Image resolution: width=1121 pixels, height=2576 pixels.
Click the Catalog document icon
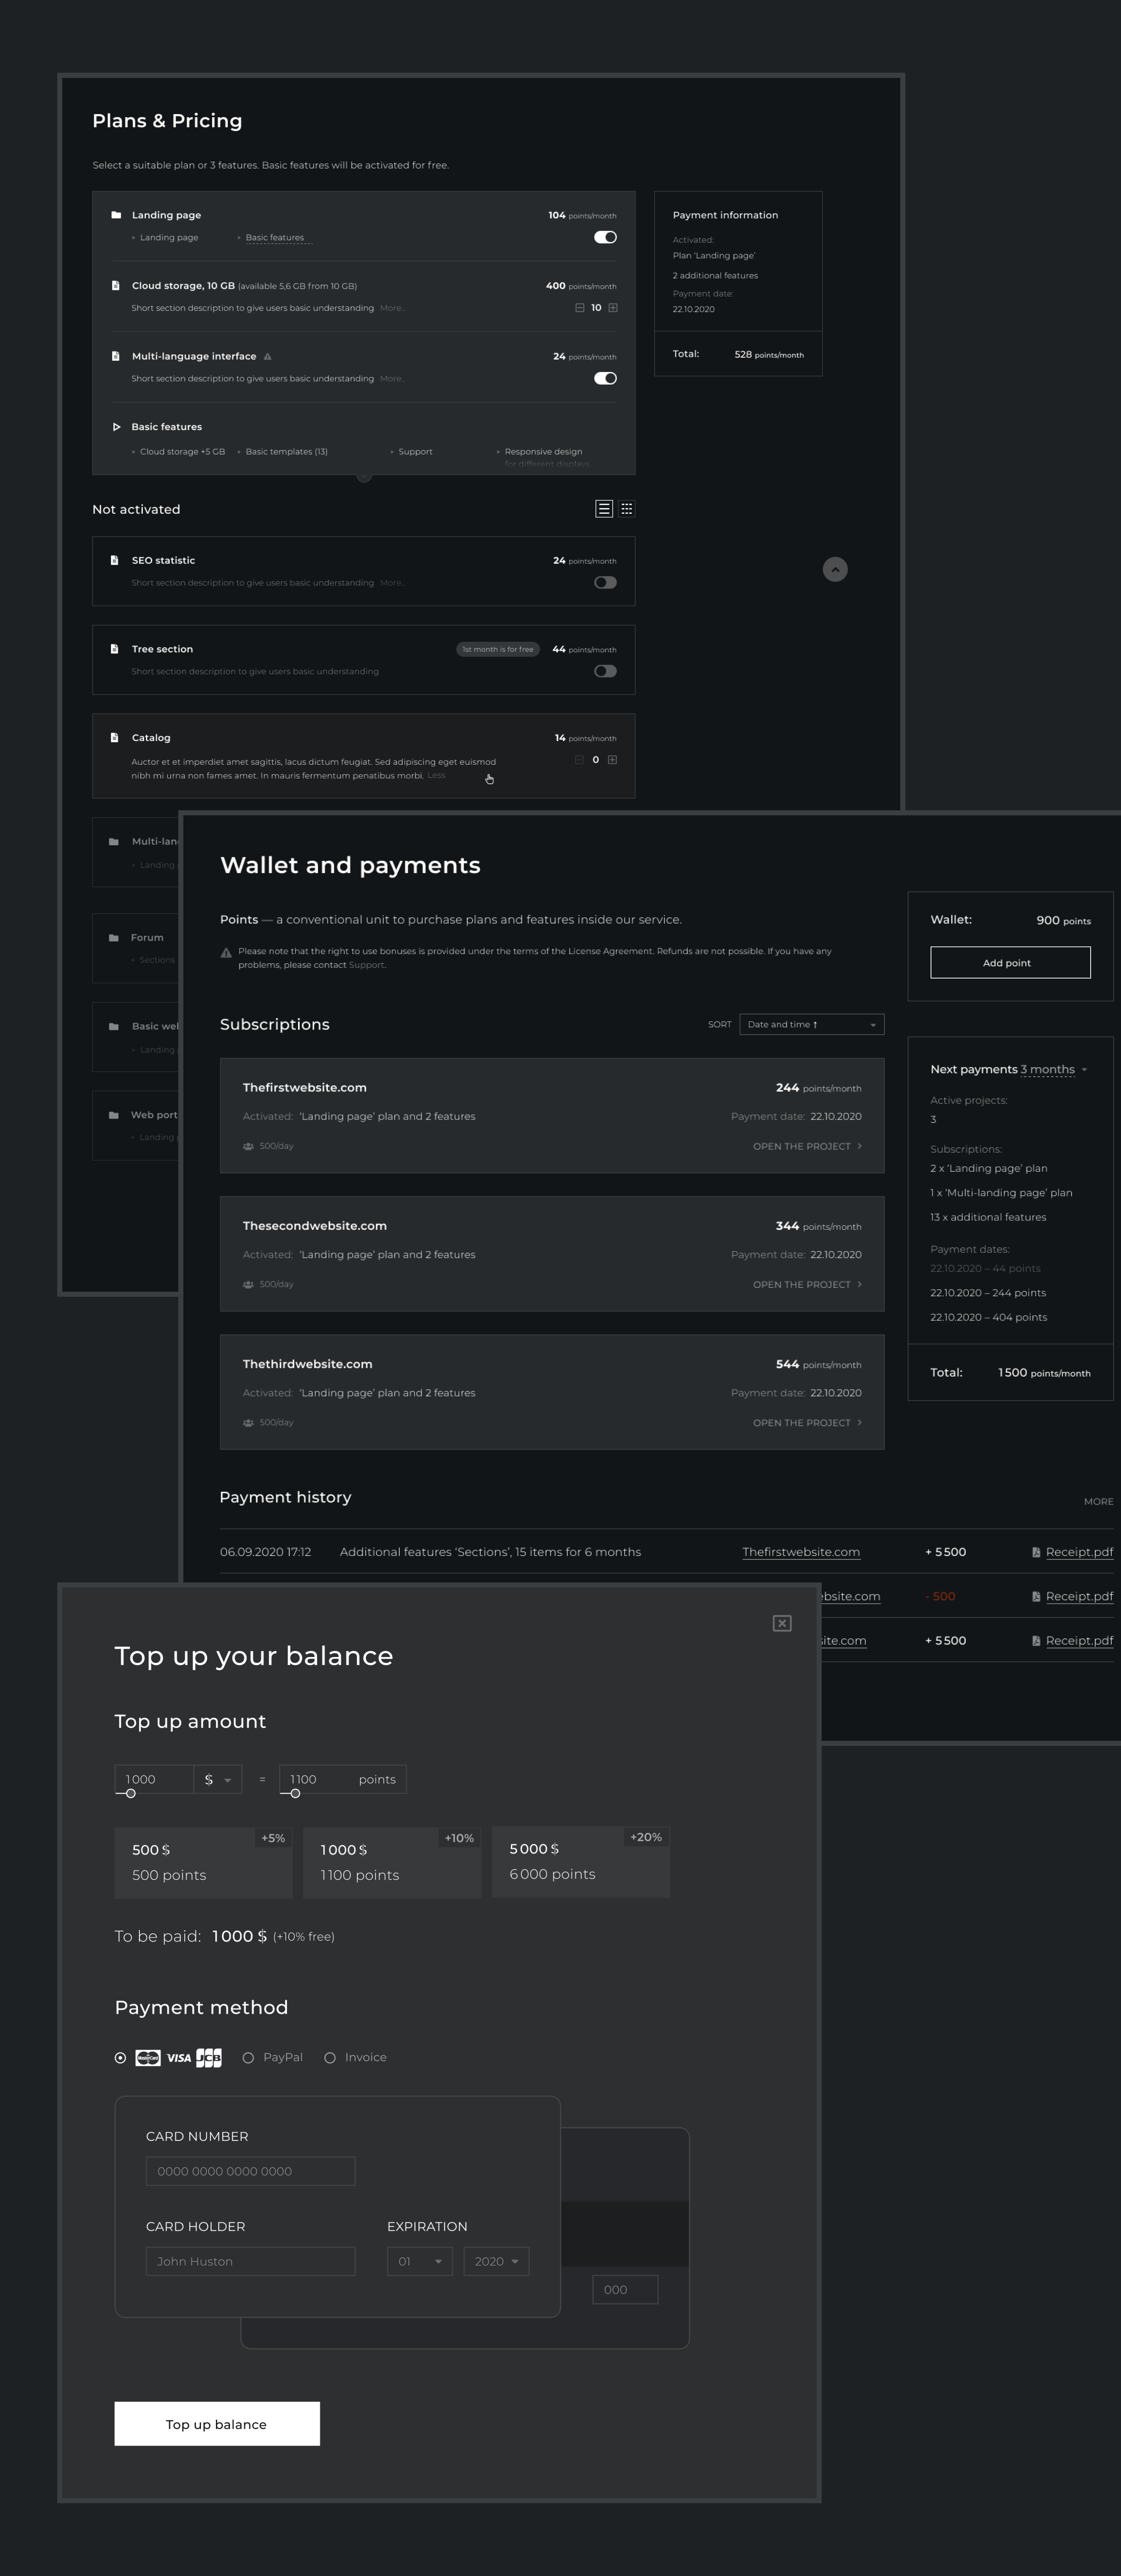click(x=115, y=737)
